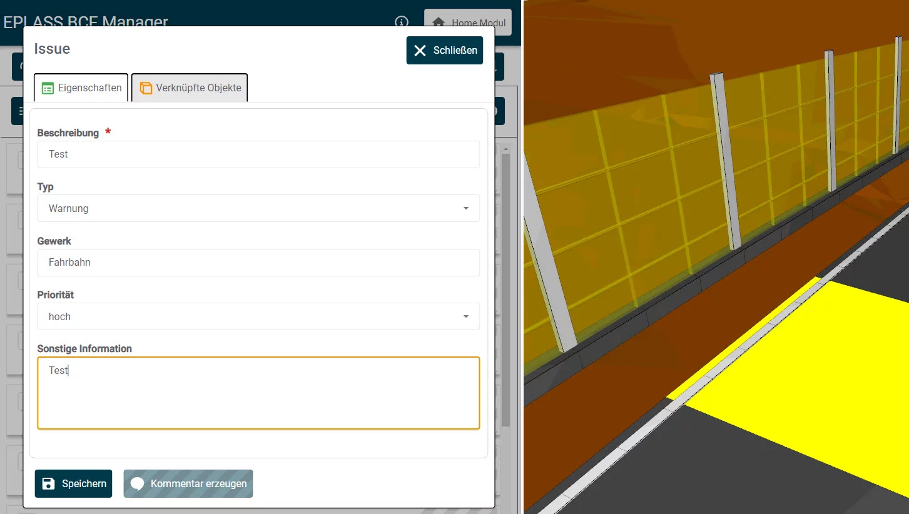Screen dimensions: 909x514
Task: Click into the Gewerk field containing Fahrbahn
Action: tap(258, 263)
